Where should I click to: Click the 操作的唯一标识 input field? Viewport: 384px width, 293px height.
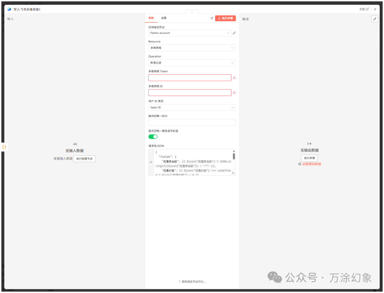(192, 122)
